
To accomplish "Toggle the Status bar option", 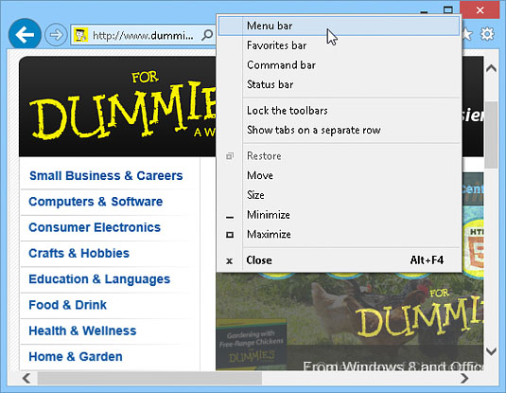I will (x=339, y=84).
